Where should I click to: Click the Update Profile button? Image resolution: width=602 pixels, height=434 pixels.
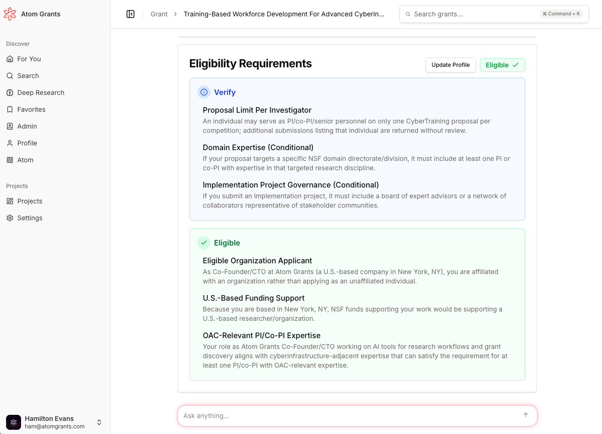point(450,65)
